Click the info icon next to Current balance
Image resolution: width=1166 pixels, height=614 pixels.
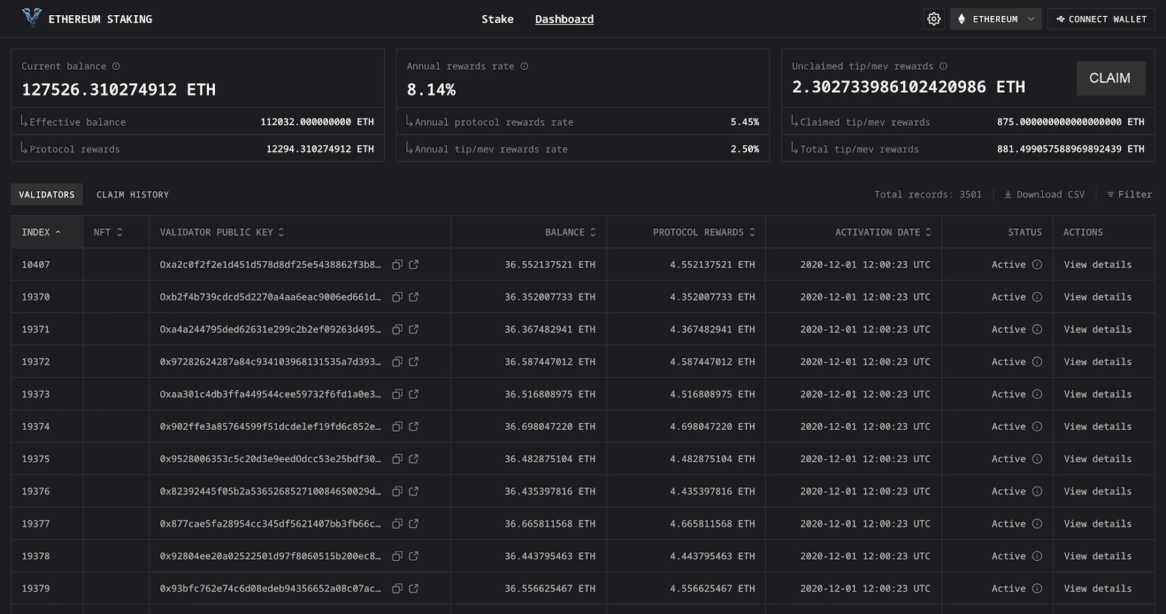point(116,66)
